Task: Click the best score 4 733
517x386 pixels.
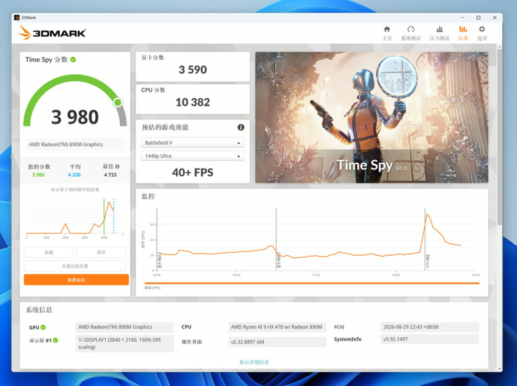Action: [x=110, y=175]
